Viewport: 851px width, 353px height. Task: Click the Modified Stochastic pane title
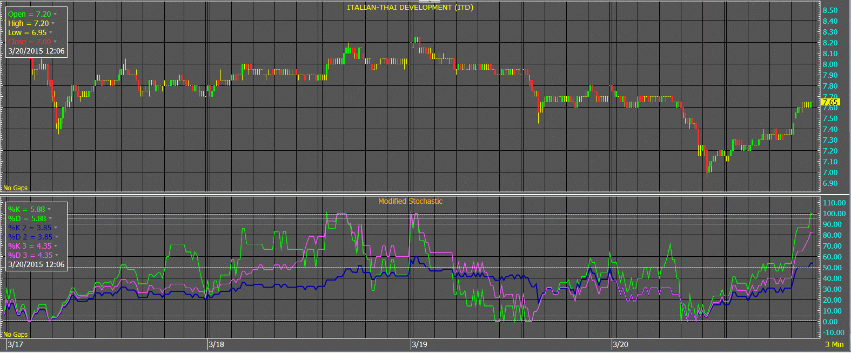[410, 201]
